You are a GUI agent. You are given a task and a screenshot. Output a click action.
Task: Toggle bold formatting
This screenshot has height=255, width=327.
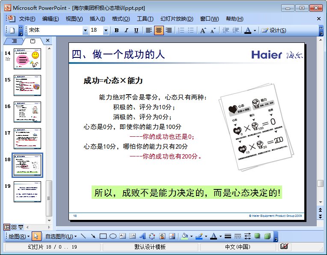(116, 30)
